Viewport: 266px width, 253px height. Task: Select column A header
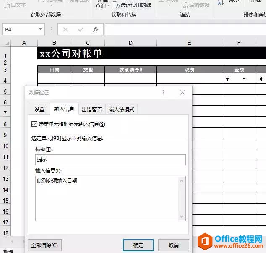tap(24, 43)
